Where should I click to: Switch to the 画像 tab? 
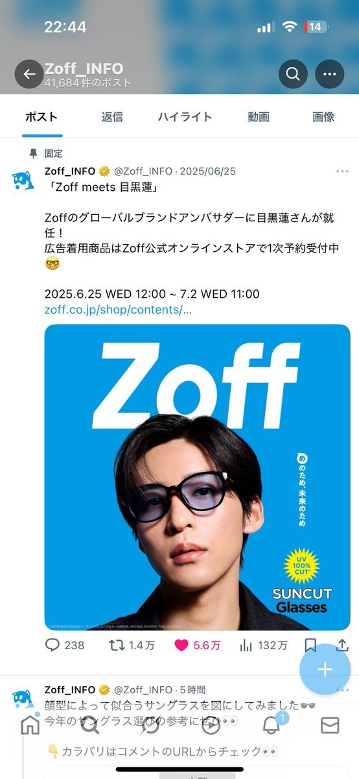coord(323,117)
